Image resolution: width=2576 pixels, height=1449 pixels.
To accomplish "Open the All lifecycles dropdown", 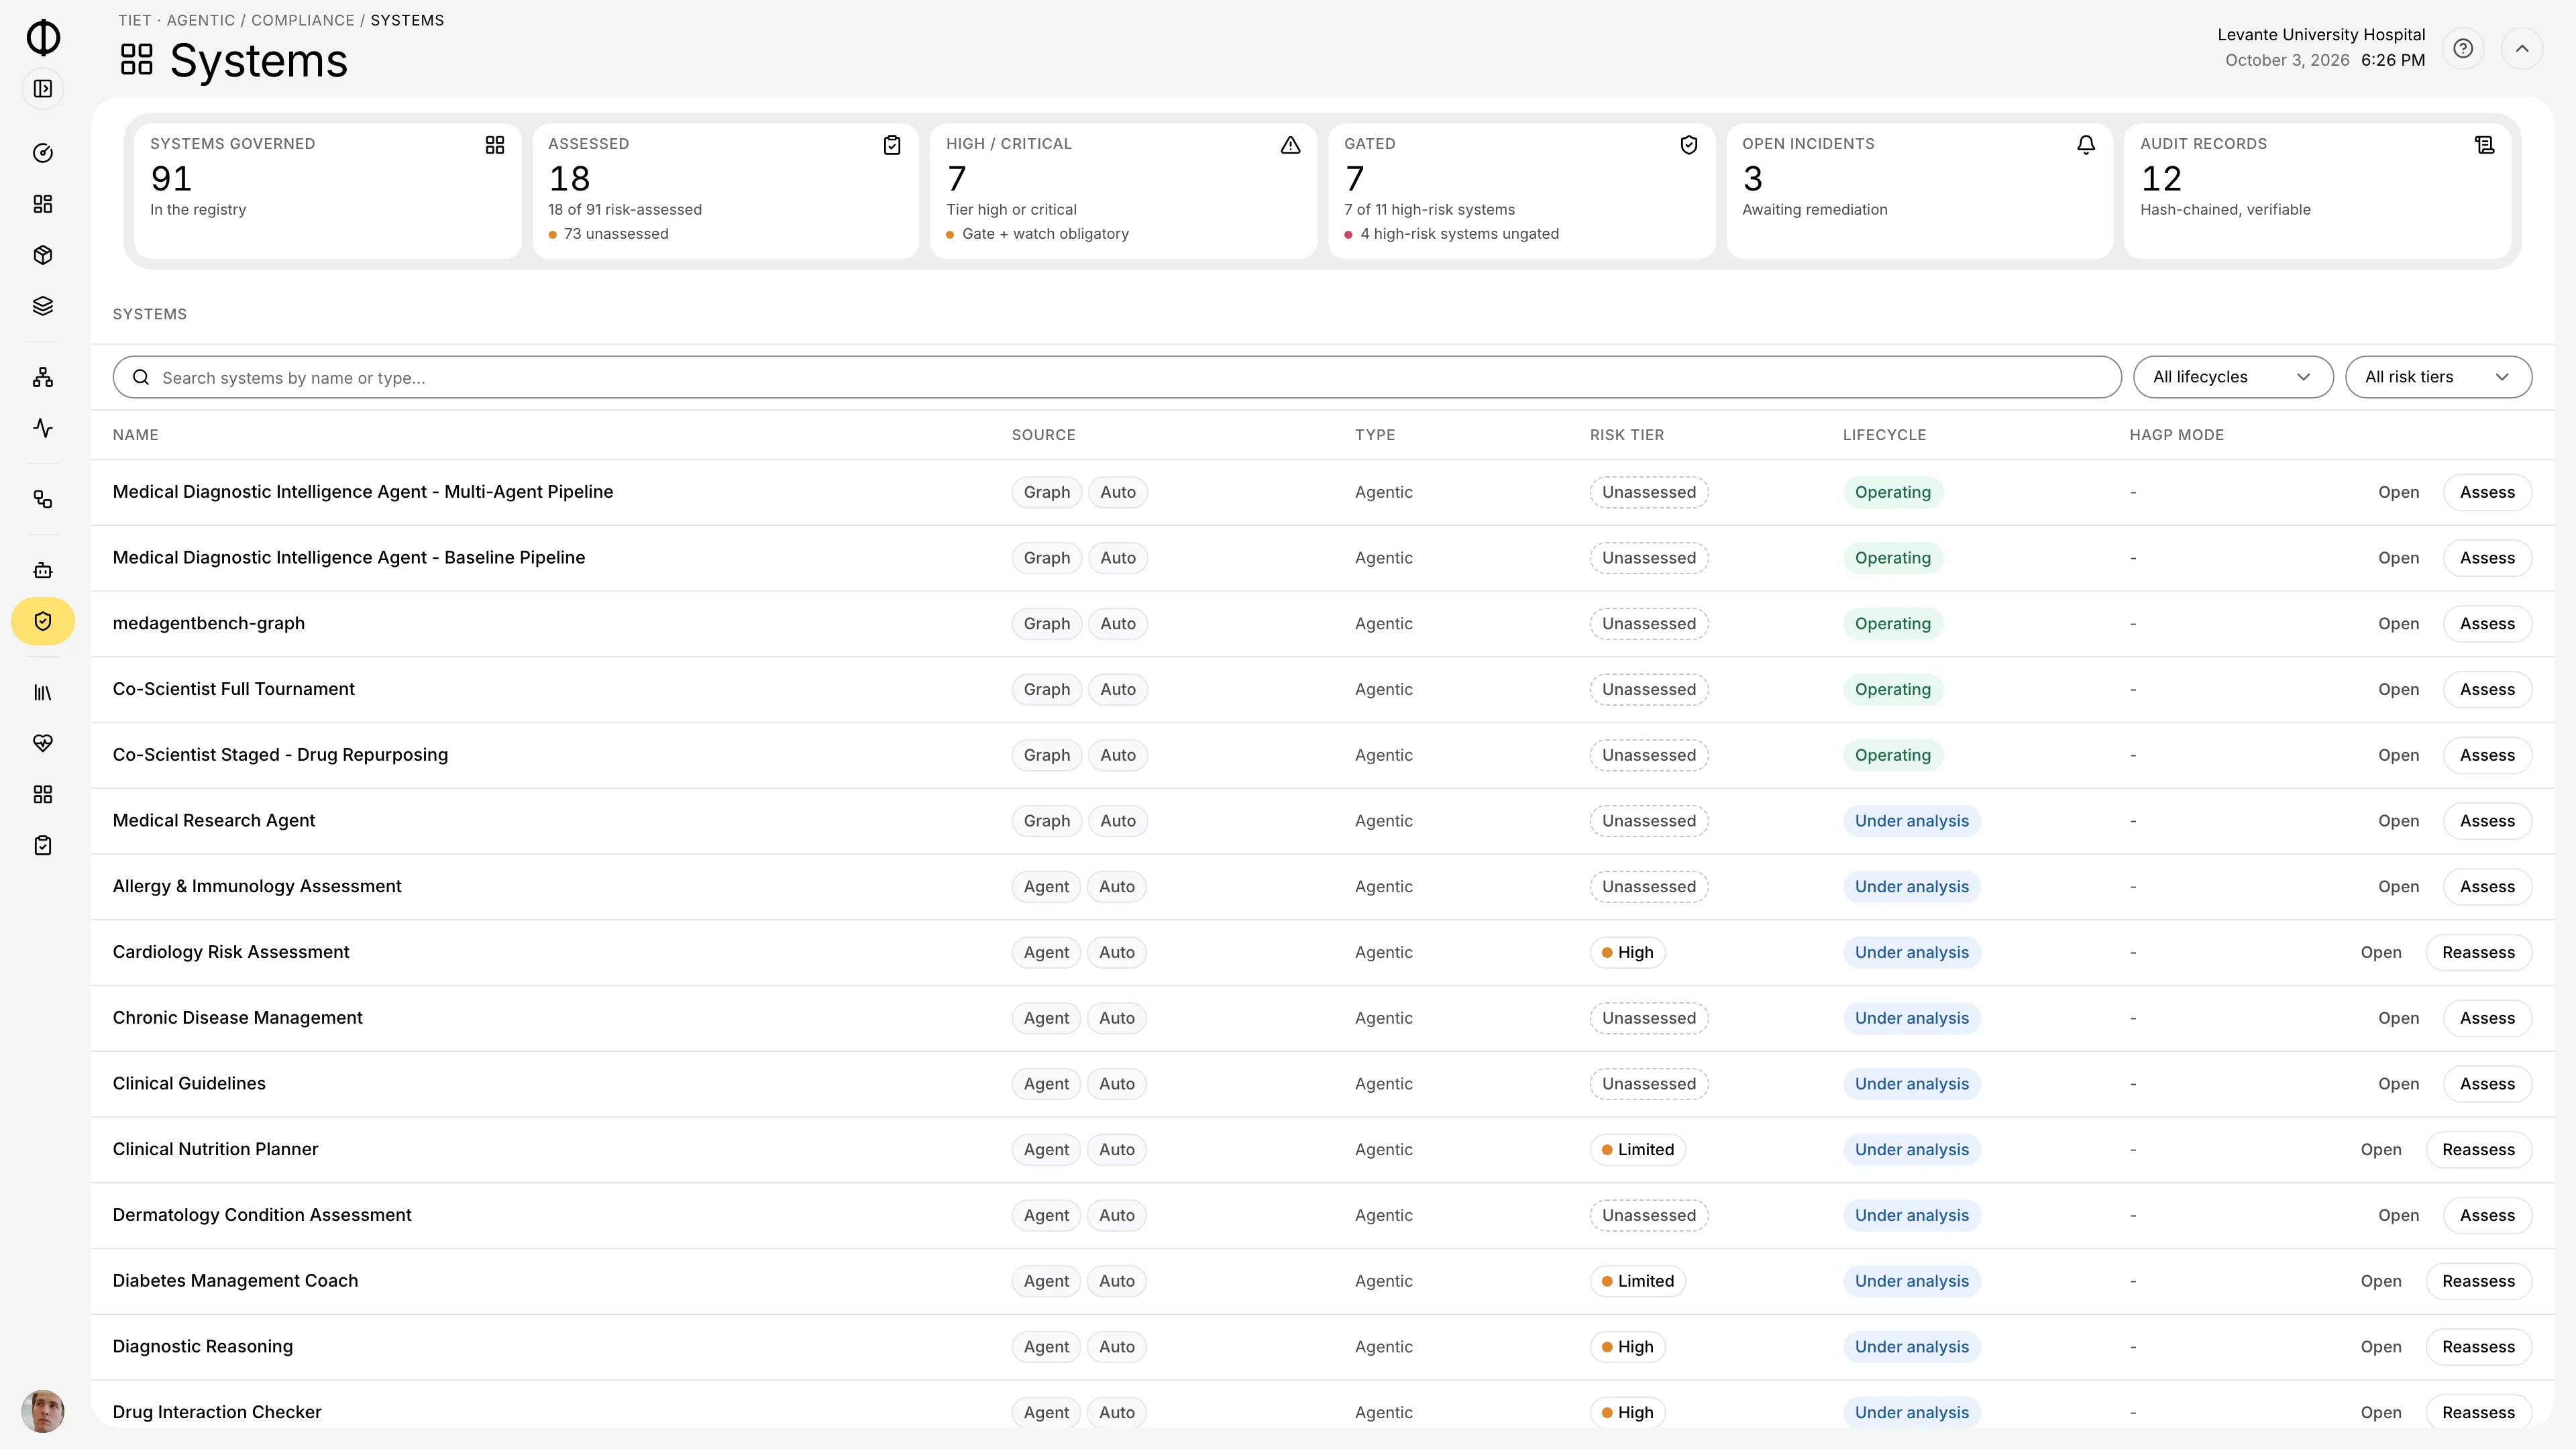I will click(x=2233, y=377).
